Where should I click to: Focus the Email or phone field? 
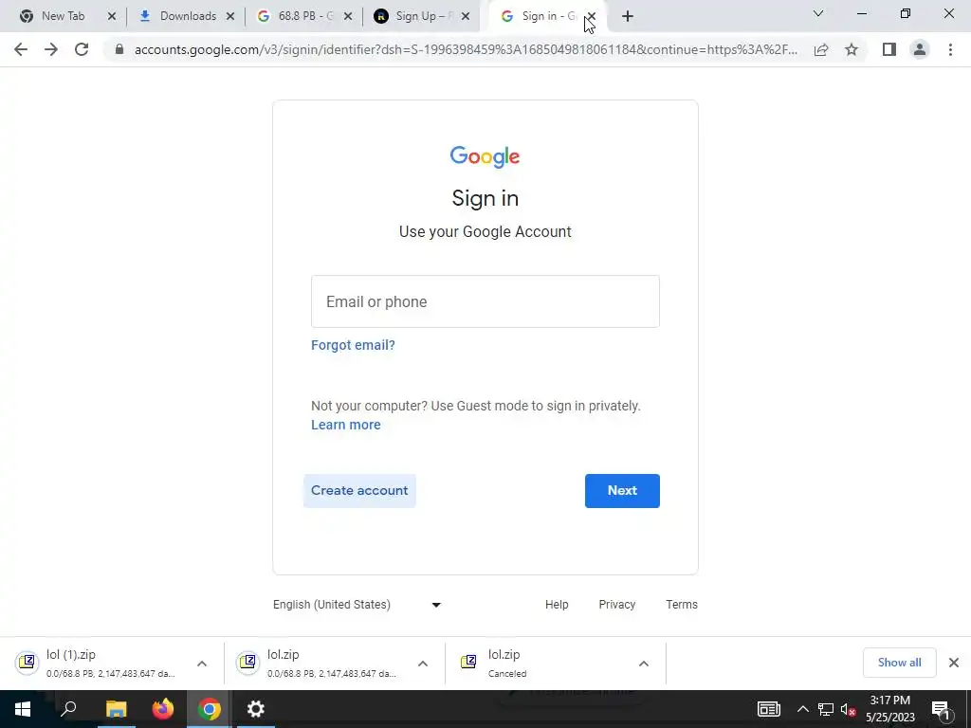pyautogui.click(x=485, y=301)
